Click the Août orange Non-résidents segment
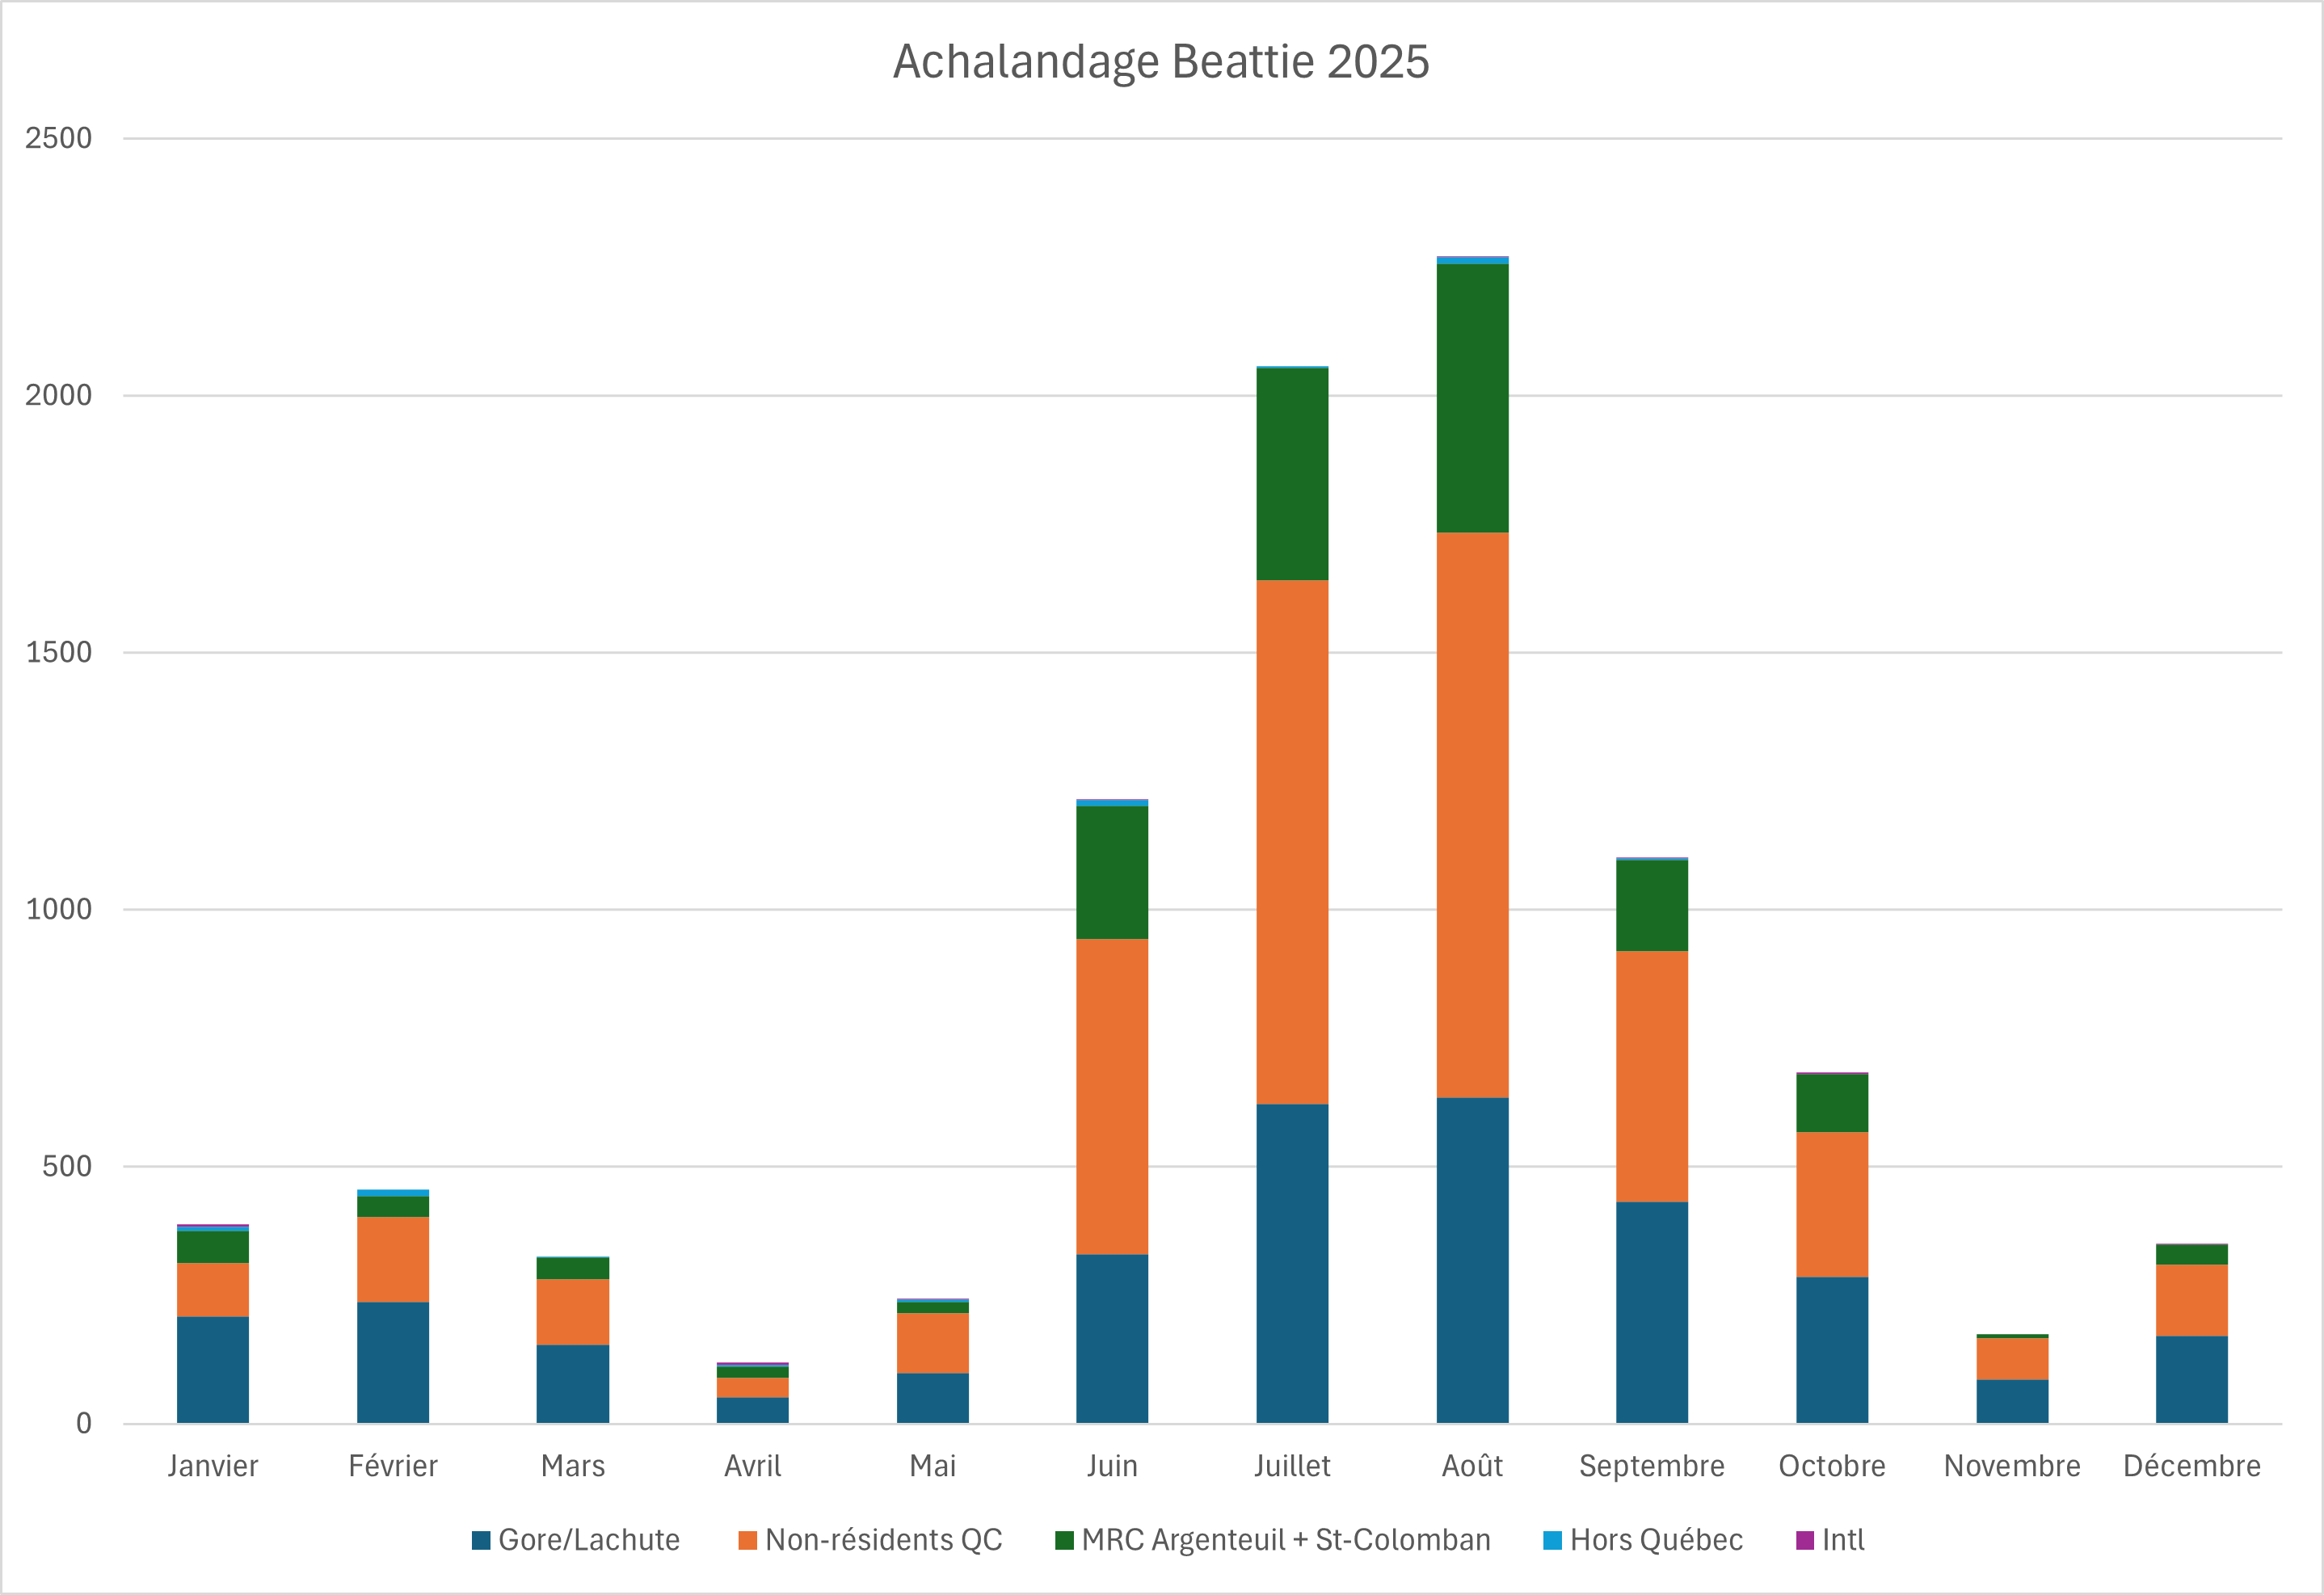Screen dimensions: 2324x1595 coord(1472,815)
